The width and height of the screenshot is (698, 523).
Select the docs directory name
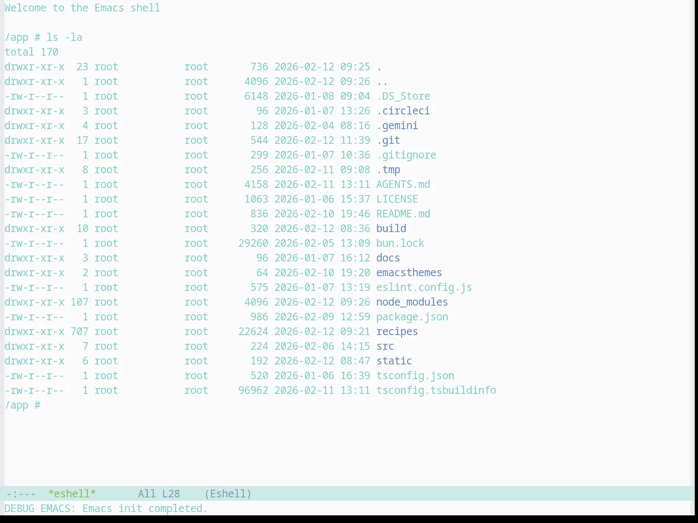coord(388,258)
